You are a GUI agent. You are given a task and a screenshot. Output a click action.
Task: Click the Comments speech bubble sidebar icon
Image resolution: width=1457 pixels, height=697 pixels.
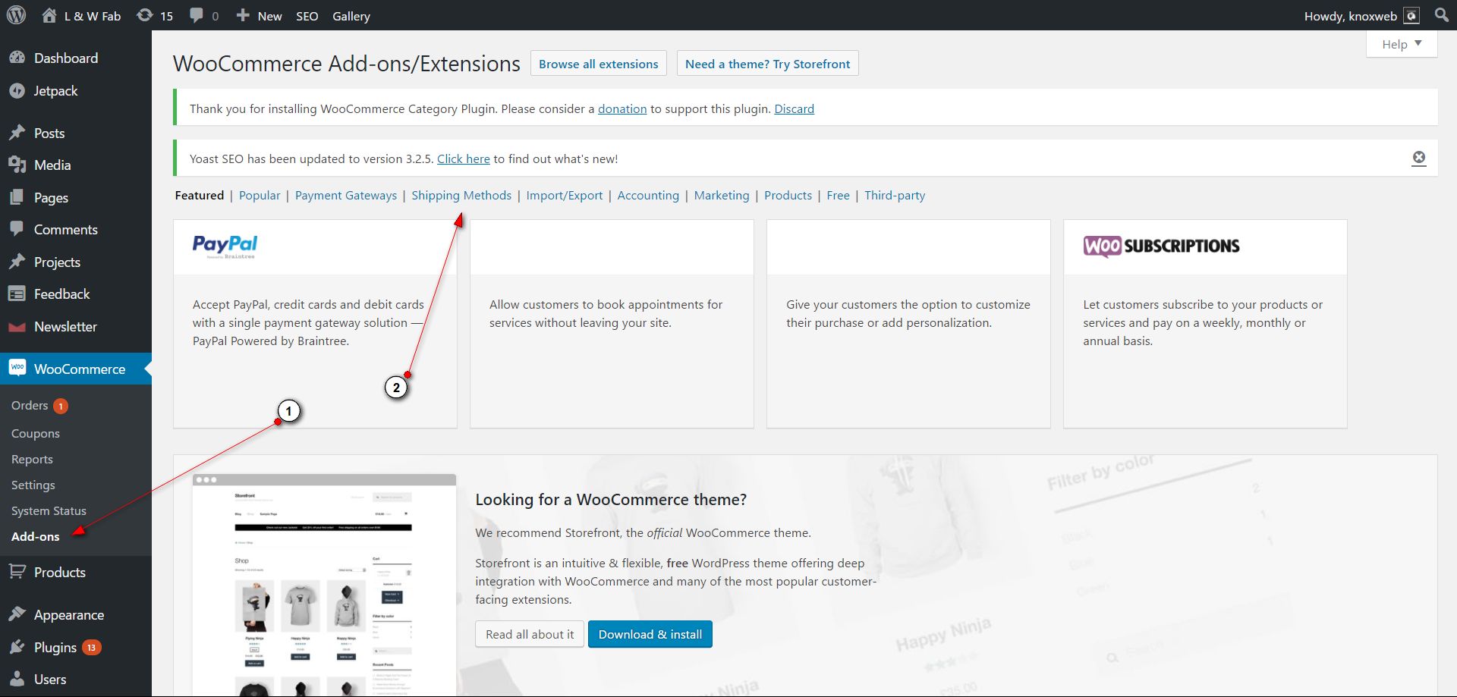17,229
